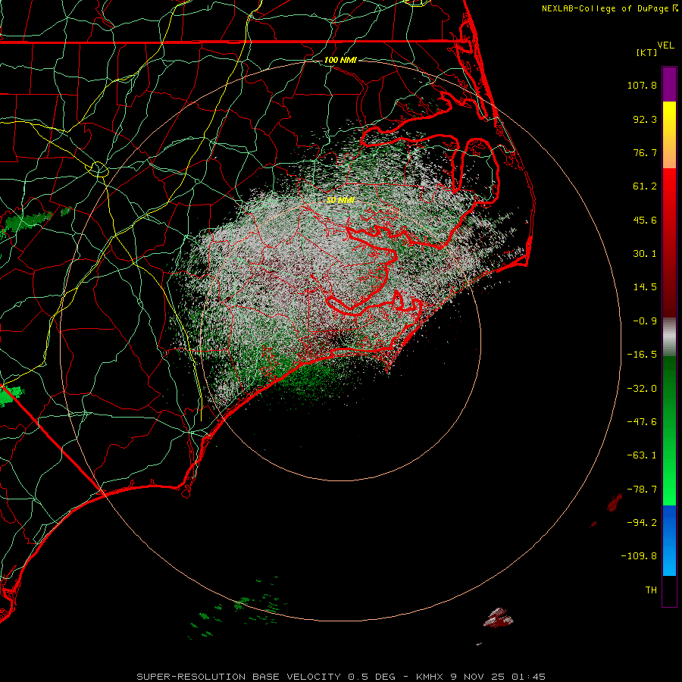Click the 76.7 legend value
The height and width of the screenshot is (682, 682).
coord(645,152)
